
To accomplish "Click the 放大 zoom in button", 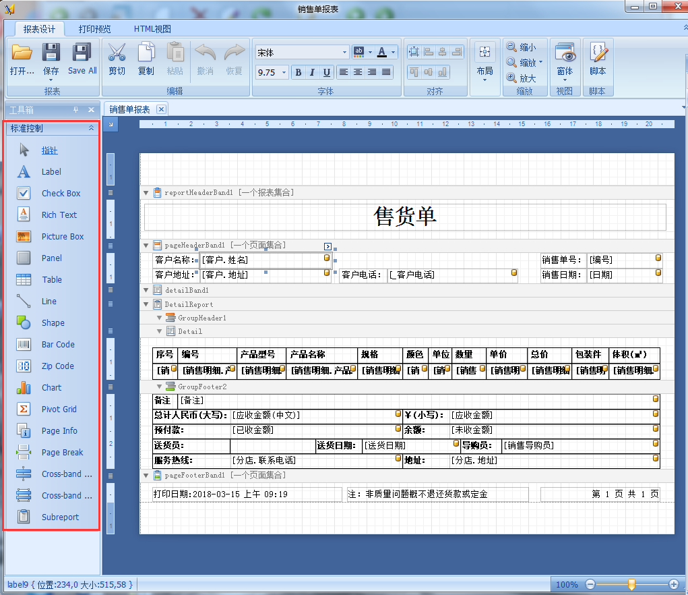I will point(522,78).
